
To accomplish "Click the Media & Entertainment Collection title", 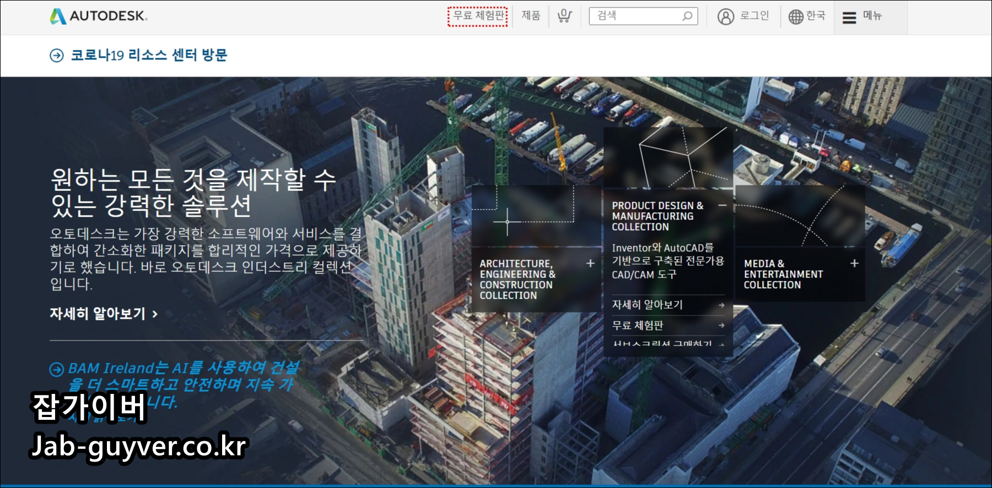I will click(x=783, y=274).
